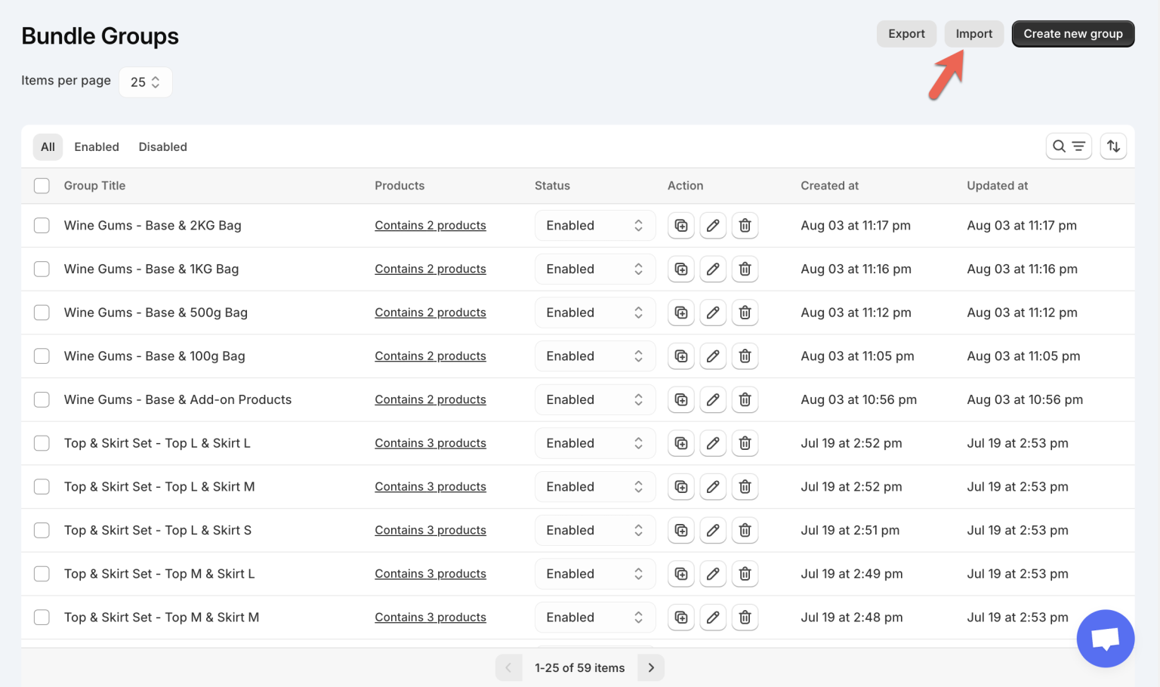Change status dropdown of Top M & Skirt L row
This screenshot has width=1160, height=687.
[595, 573]
